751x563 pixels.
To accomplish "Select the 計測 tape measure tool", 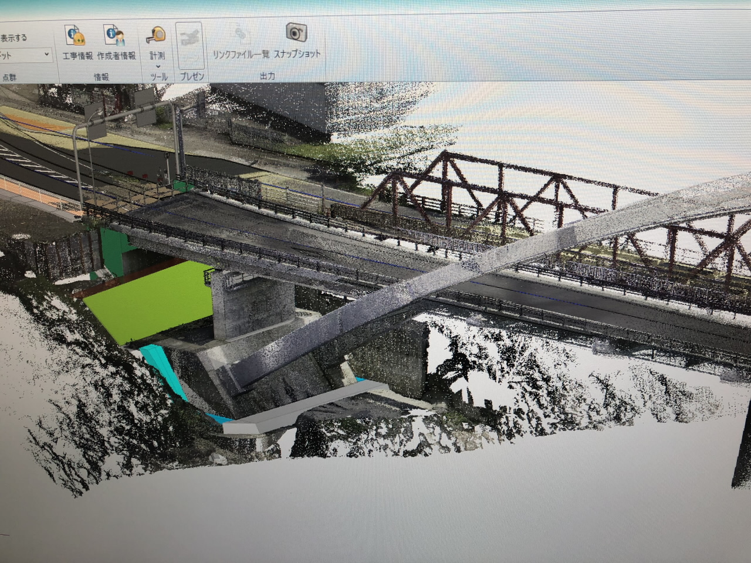I will [157, 42].
